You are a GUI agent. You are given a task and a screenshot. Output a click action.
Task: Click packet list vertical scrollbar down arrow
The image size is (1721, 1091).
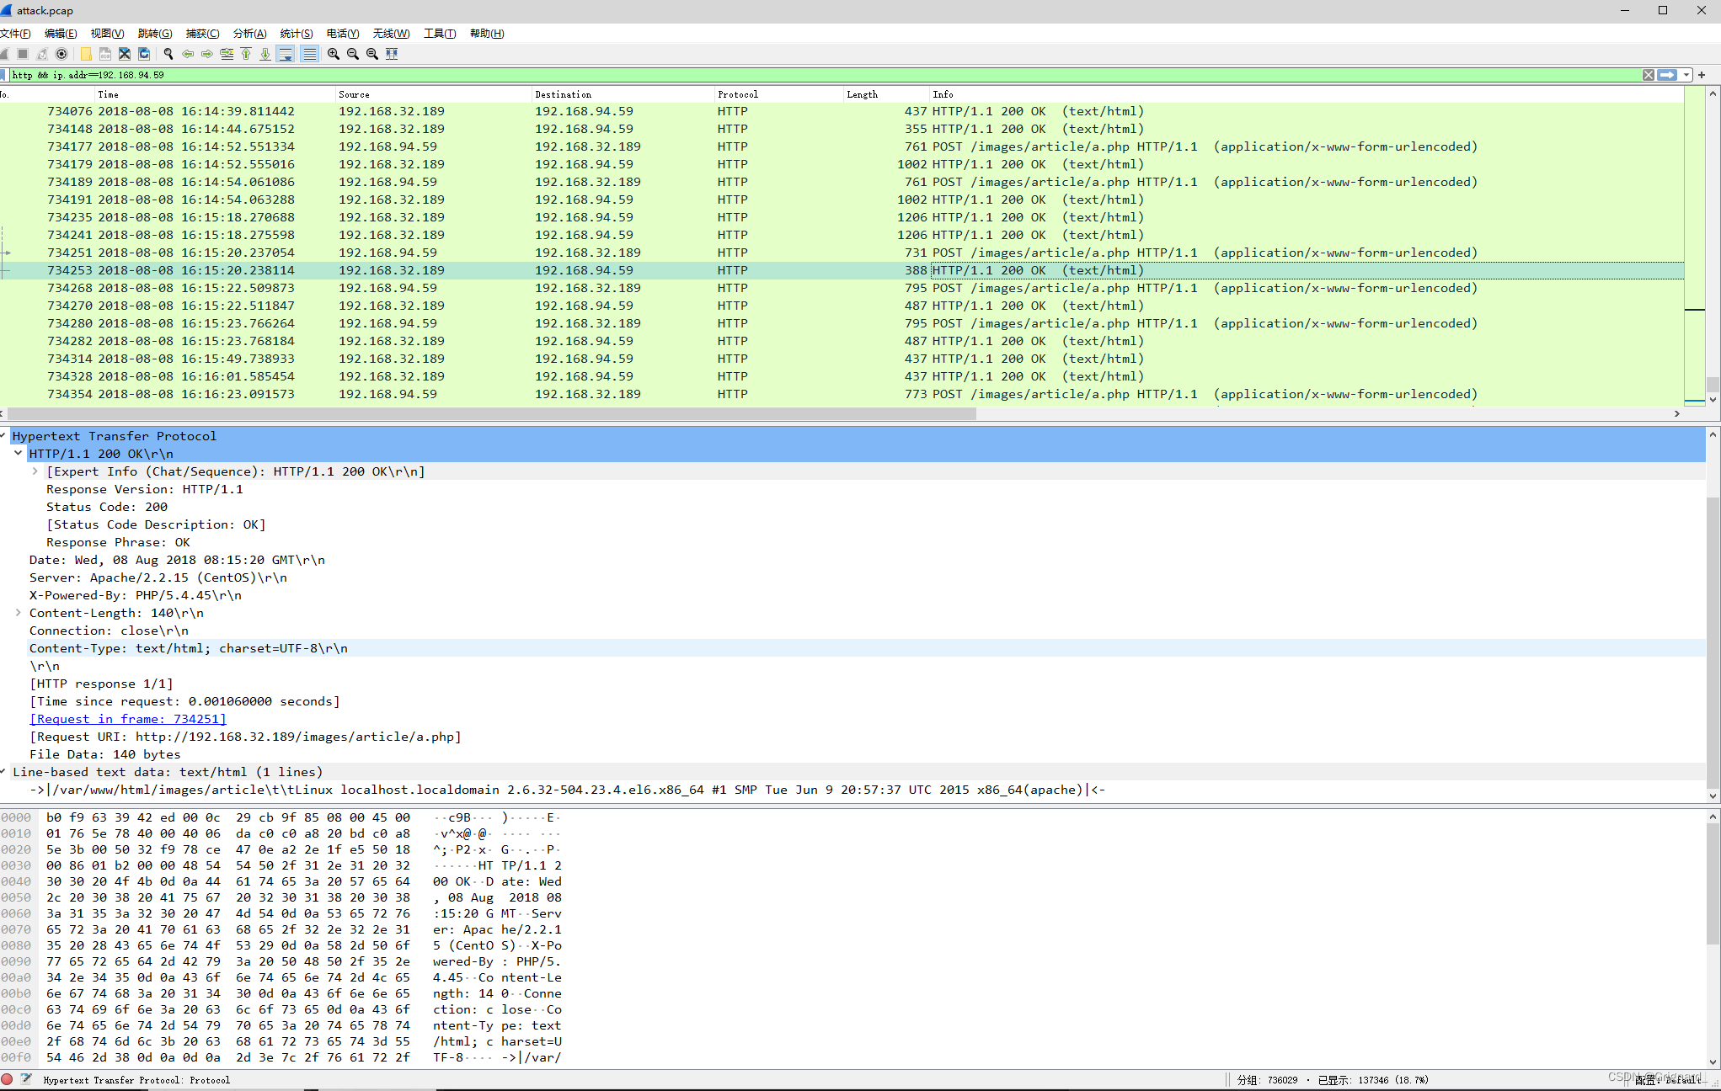[1713, 400]
